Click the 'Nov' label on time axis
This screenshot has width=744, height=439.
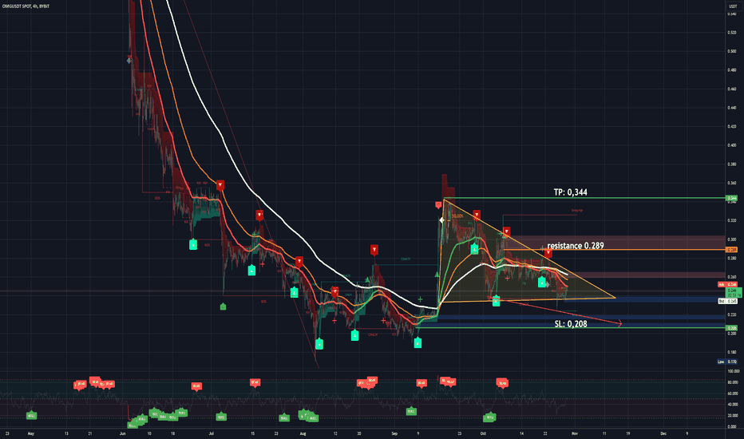pyautogui.click(x=575, y=433)
